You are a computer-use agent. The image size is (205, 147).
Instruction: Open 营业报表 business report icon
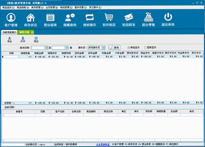[x=50, y=20]
